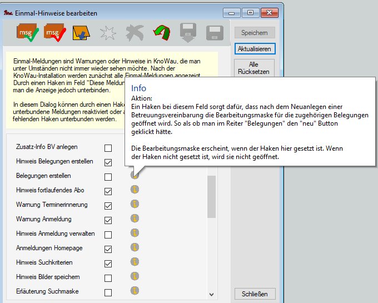Check Hinweis Bilder speichern option
Viewport: 378px width, 303px height.
(108, 278)
